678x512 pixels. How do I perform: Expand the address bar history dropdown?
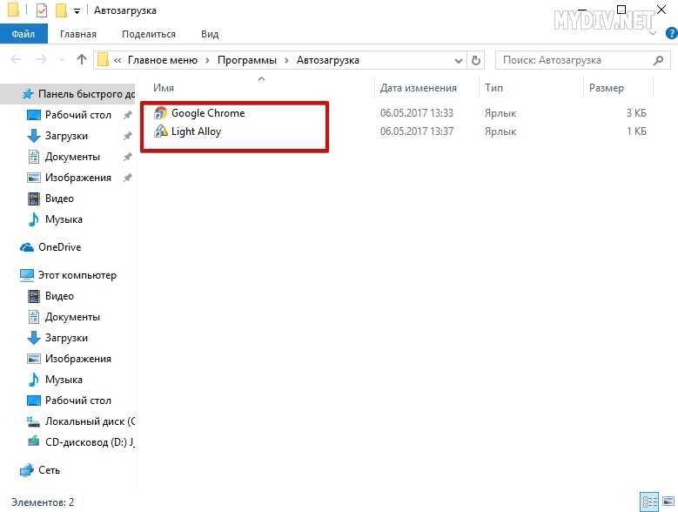(x=459, y=61)
